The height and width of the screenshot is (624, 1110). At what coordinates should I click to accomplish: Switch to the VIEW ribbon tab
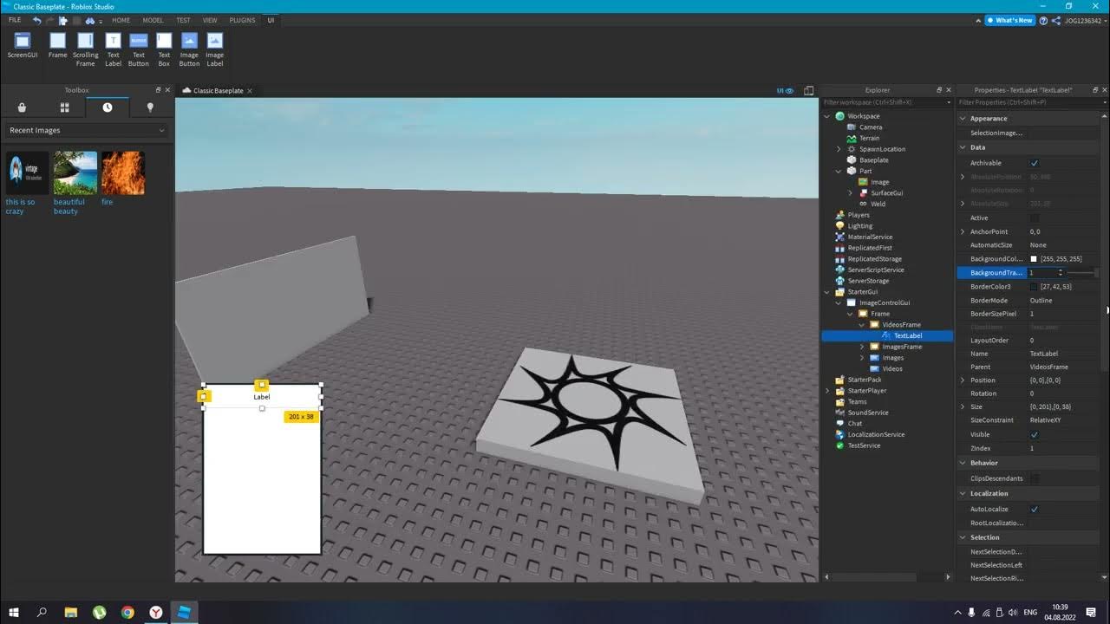click(210, 20)
